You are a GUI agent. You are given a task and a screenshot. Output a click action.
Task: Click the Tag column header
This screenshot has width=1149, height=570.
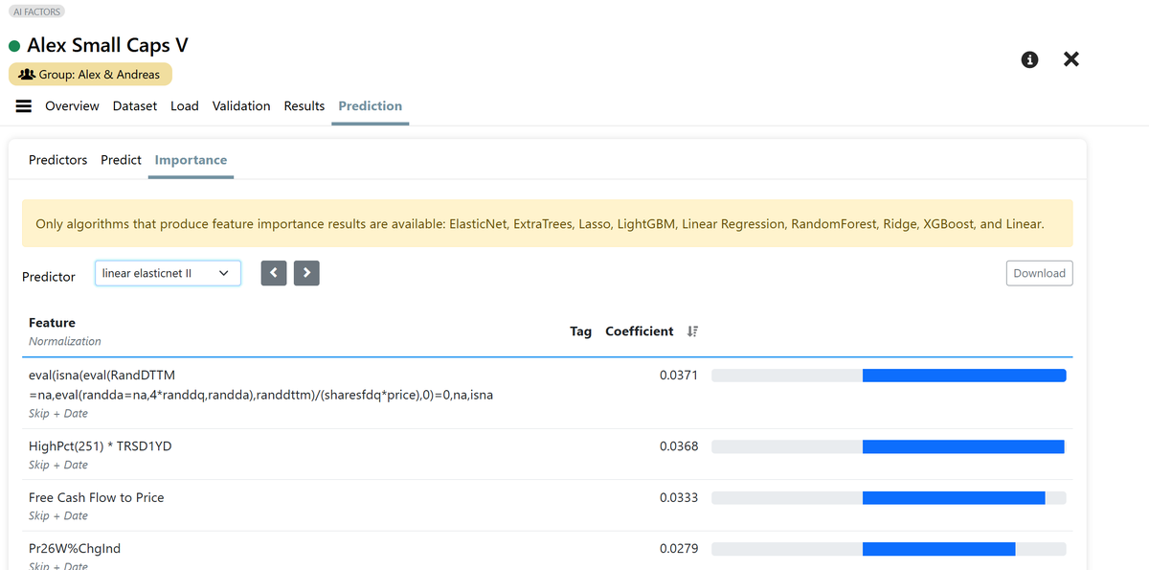click(581, 331)
